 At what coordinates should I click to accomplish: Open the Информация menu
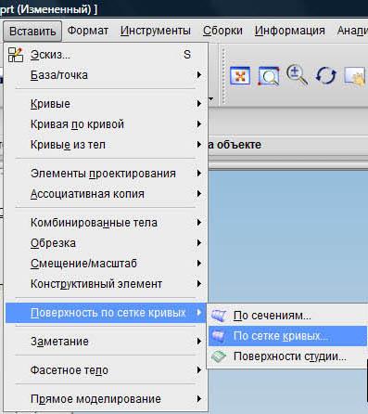[x=289, y=31]
